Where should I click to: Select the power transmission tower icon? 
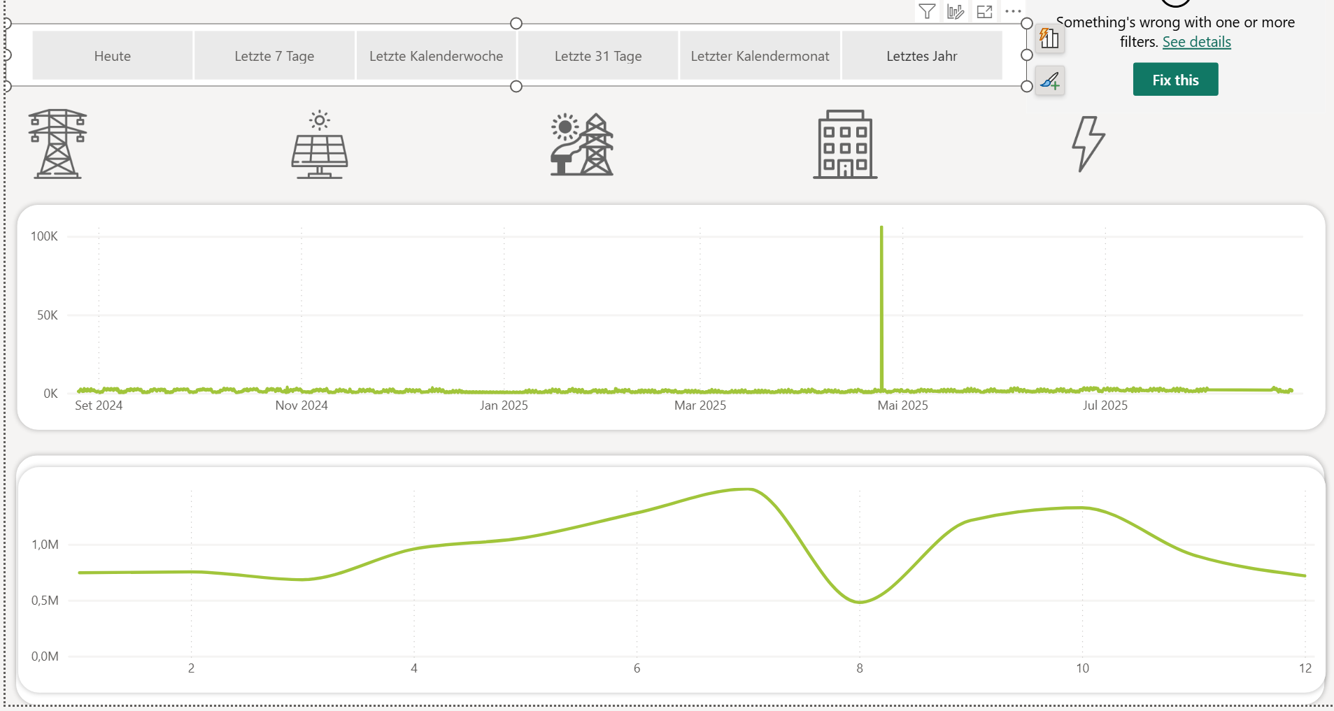pyautogui.click(x=57, y=144)
